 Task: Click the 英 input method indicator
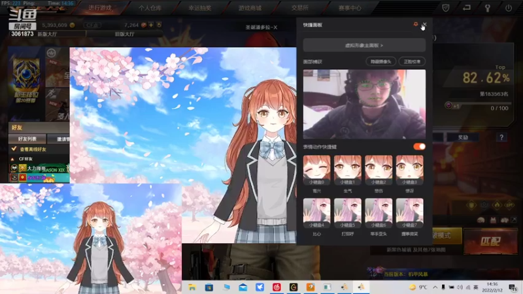(x=476, y=287)
